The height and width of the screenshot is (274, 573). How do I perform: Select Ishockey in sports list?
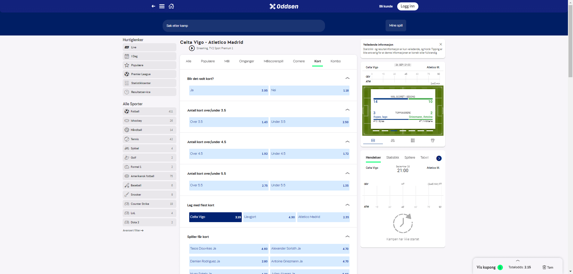150,121
